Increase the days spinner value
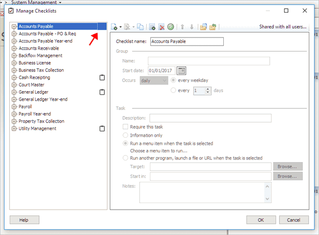Screen dimensions: 319x235 tap(208, 89)
